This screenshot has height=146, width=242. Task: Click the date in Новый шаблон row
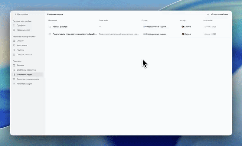click(x=210, y=27)
